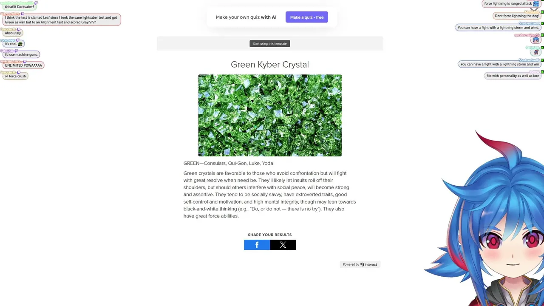Click the green kyber crystal image
This screenshot has width=544, height=306.
point(270,116)
